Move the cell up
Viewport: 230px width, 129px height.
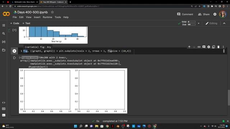[189, 47]
